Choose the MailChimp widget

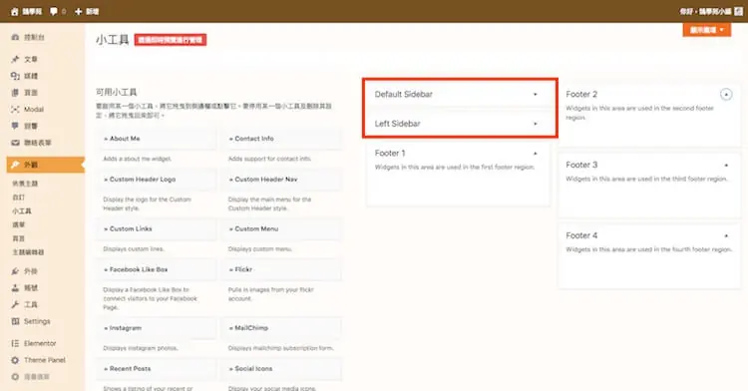(x=281, y=328)
